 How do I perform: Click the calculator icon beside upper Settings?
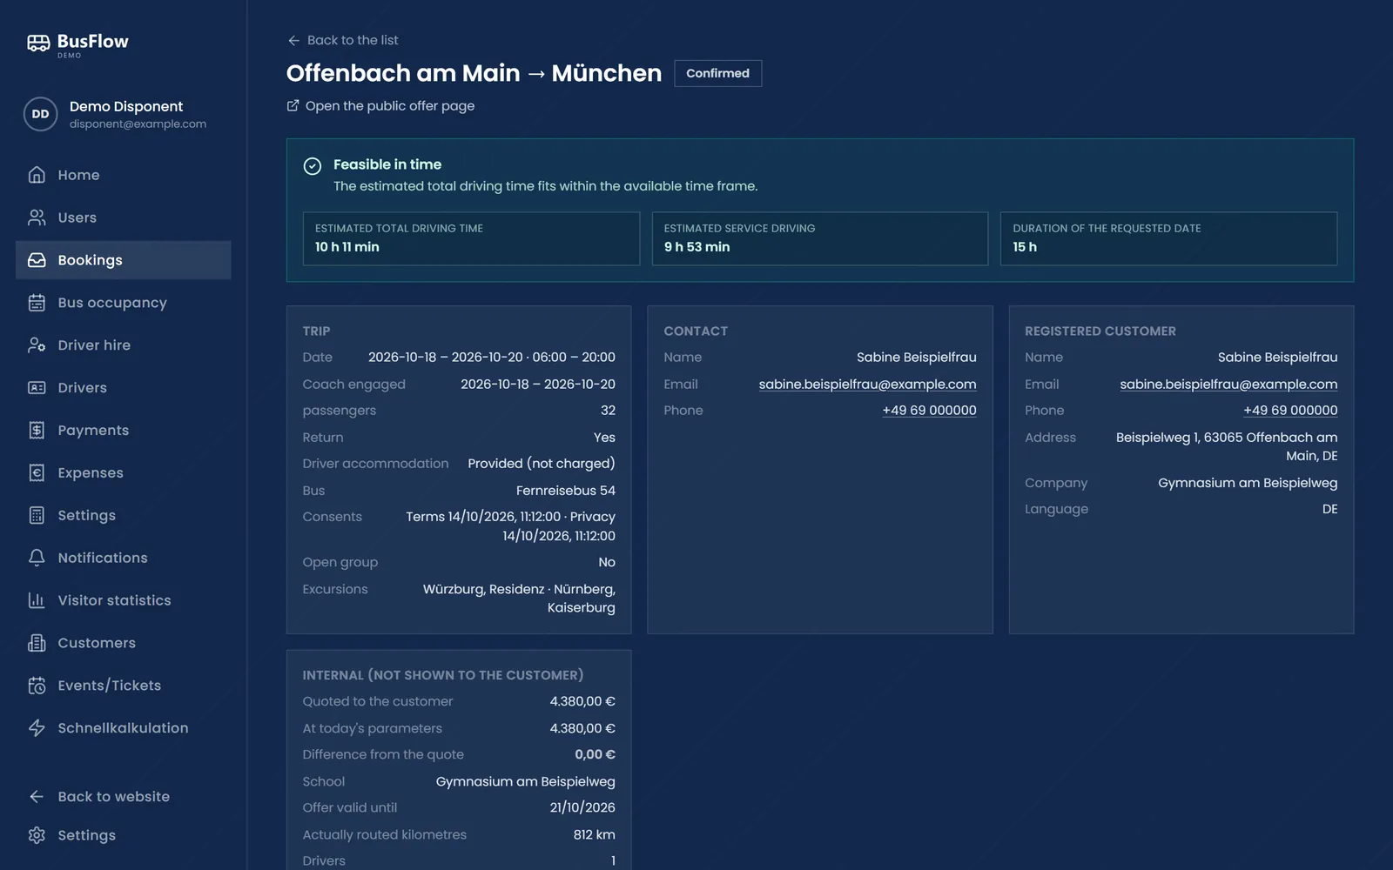(x=37, y=515)
